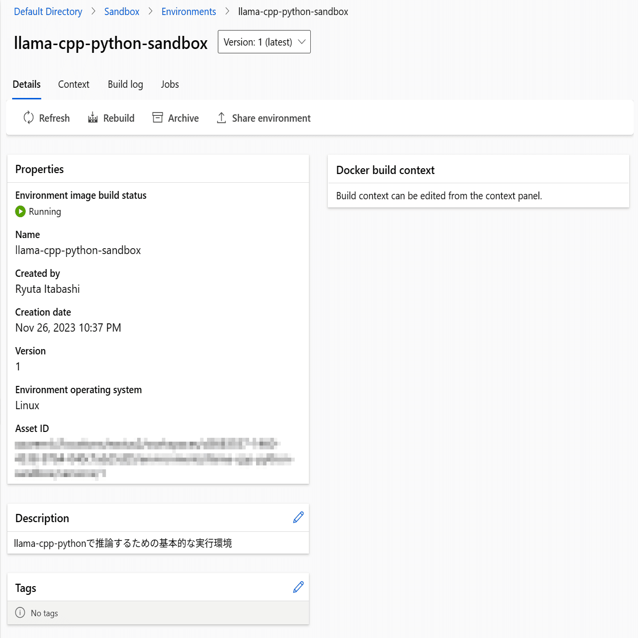Click the Archive box icon
The image size is (638, 638).
(158, 118)
